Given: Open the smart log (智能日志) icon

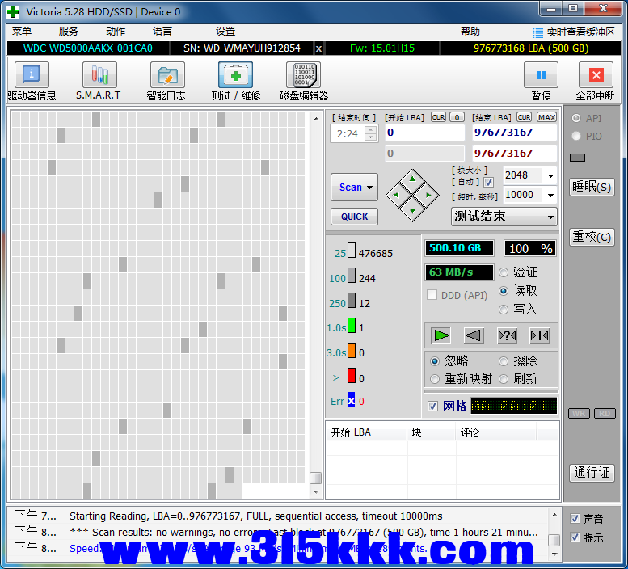Looking at the screenshot, I should click(166, 75).
